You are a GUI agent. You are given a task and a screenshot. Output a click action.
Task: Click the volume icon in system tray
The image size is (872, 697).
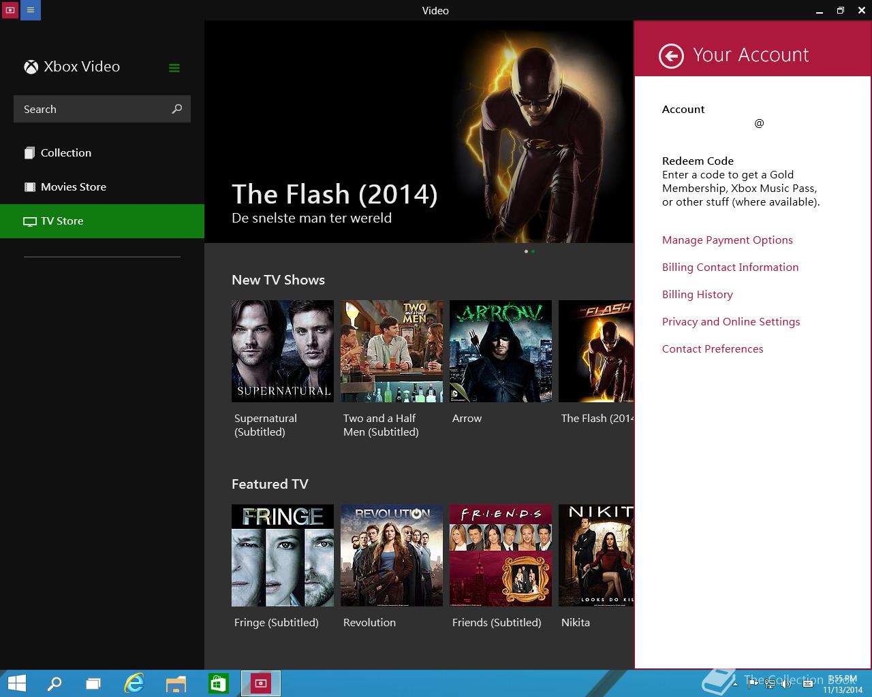click(785, 683)
